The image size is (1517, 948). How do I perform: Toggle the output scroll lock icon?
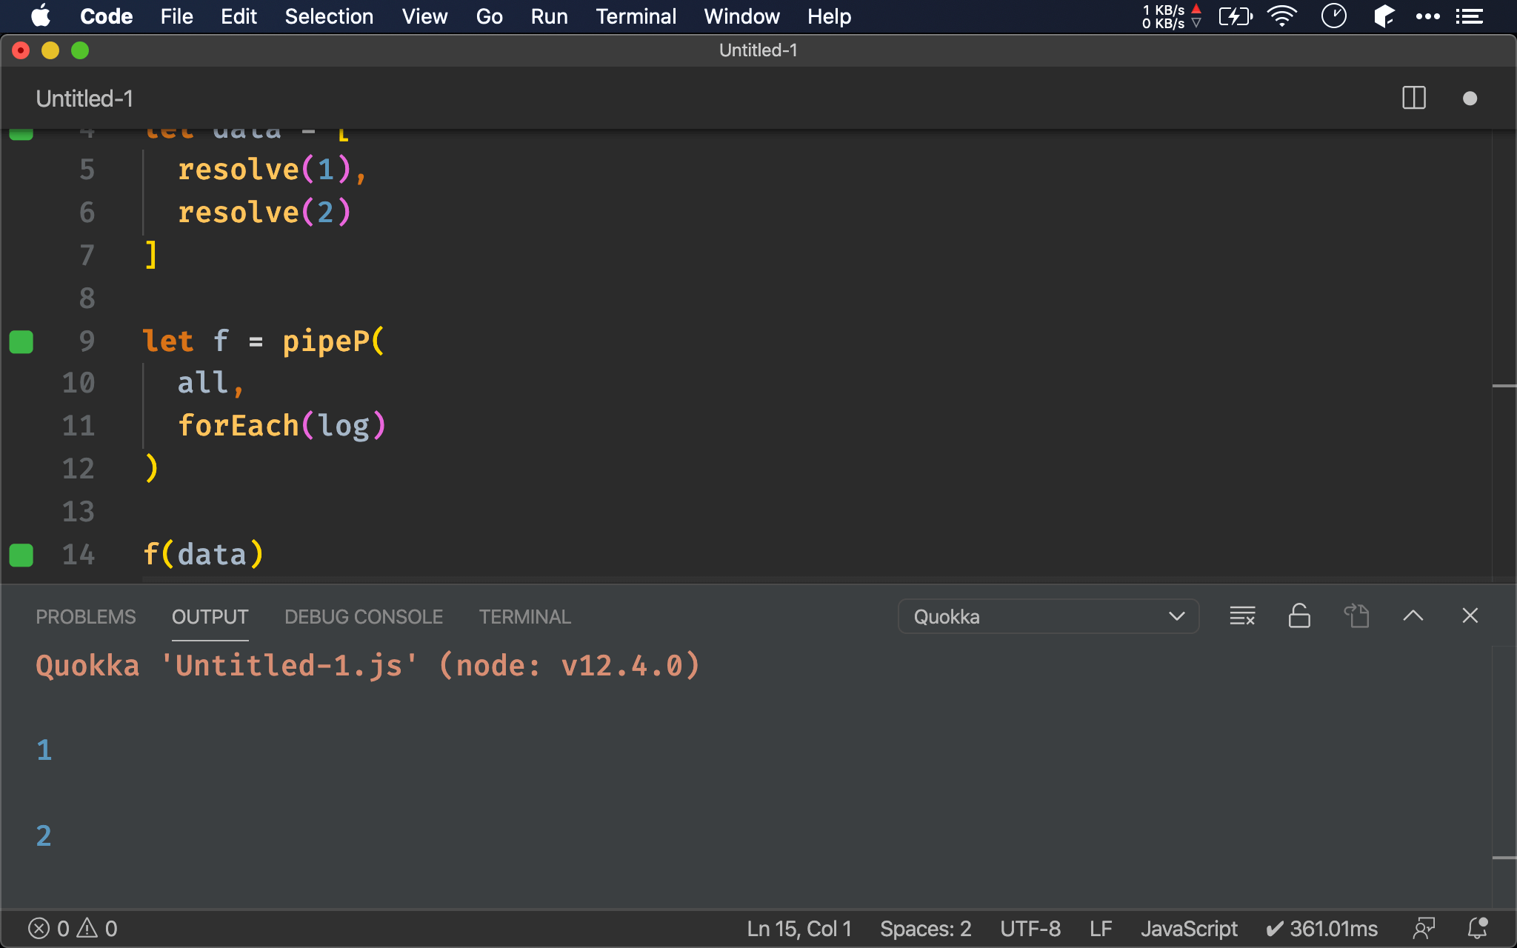[1299, 616]
